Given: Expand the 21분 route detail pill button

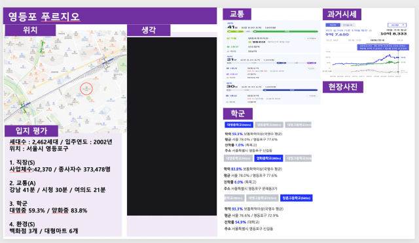Looking at the screenshot, I should (312, 69).
